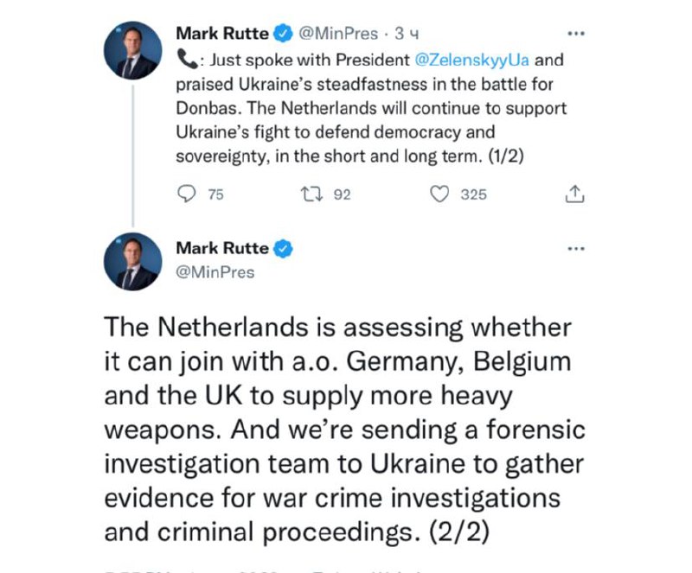The width and height of the screenshot is (692, 573).
Task: Like the tweet with the heart icon
Action: coord(440,194)
